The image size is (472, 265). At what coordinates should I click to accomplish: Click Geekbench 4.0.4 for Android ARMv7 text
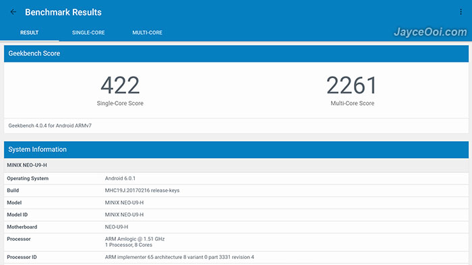click(x=50, y=126)
